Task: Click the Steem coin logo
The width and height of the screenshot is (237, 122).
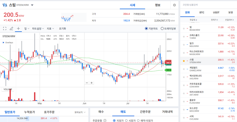Action: [5, 5]
